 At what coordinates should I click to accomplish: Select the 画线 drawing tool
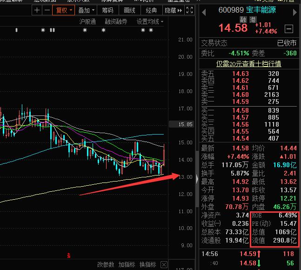[130, 10]
